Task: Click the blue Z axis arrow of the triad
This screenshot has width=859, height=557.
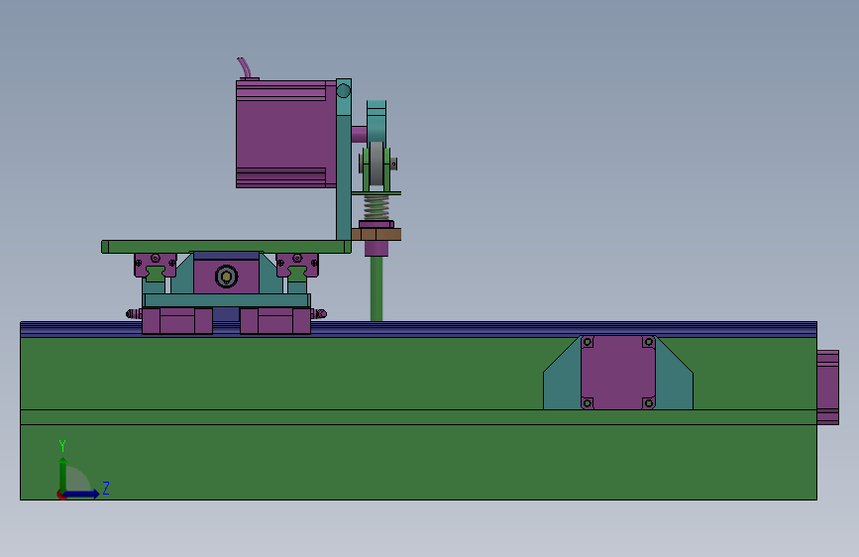Action: (82, 494)
